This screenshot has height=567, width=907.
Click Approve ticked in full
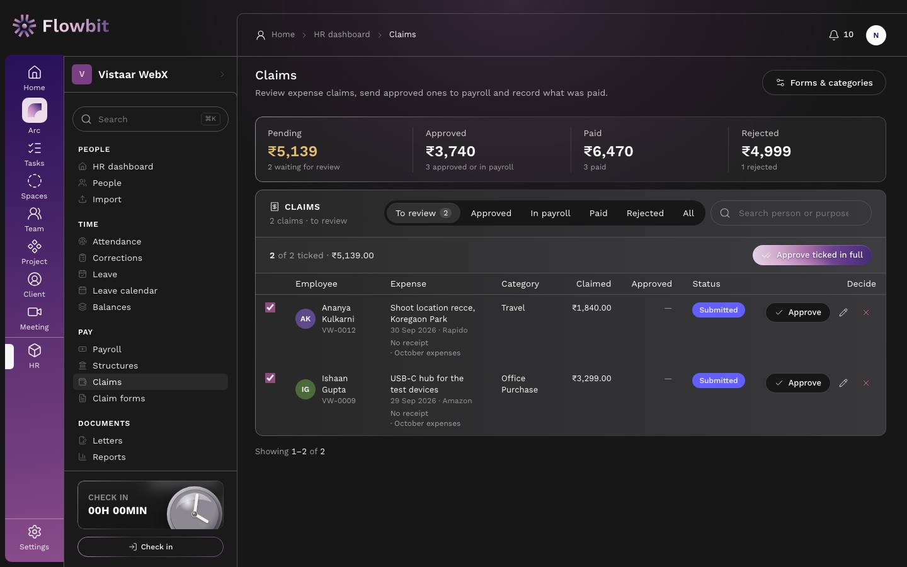(812, 255)
